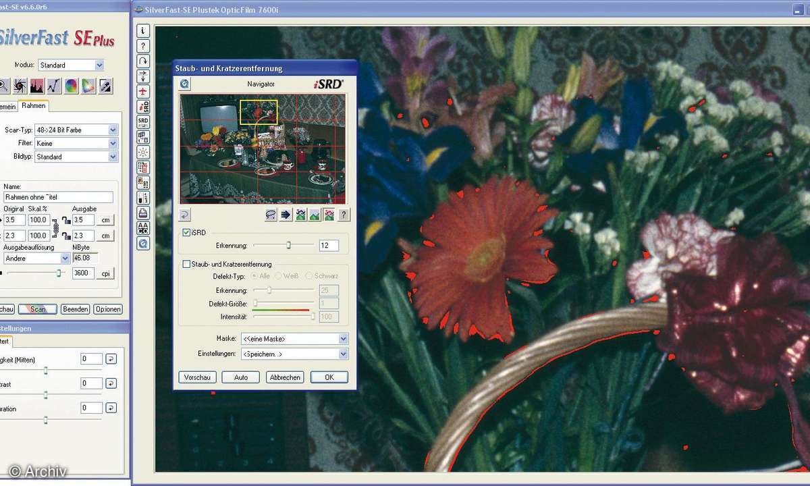Click the Beenden button
810x486 pixels.
tap(75, 309)
